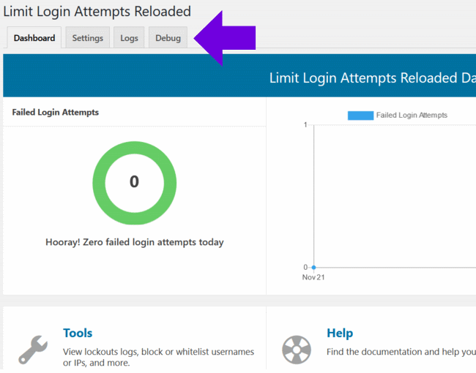The height and width of the screenshot is (373, 476).
Task: Click the Hooray zero failed attempts message
Action: 134,242
